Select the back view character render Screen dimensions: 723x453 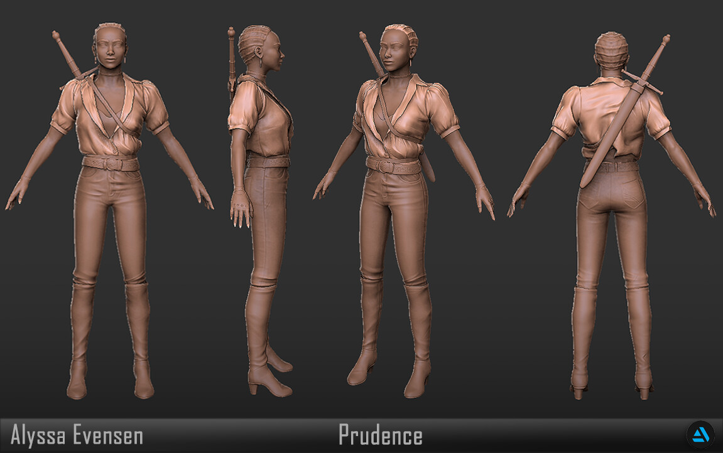tap(611, 216)
